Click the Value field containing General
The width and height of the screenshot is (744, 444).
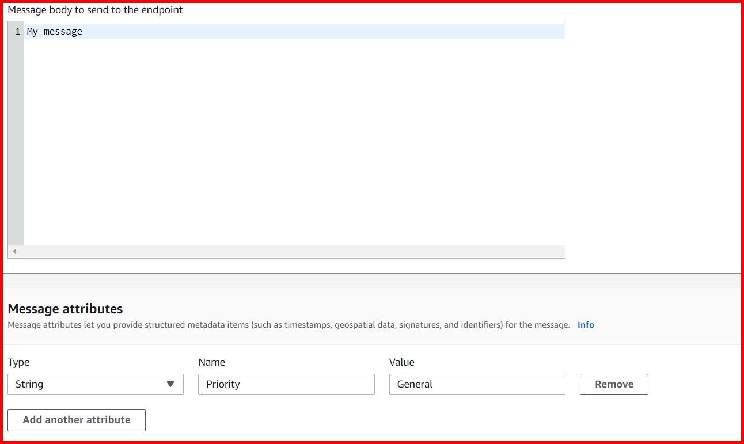point(477,384)
